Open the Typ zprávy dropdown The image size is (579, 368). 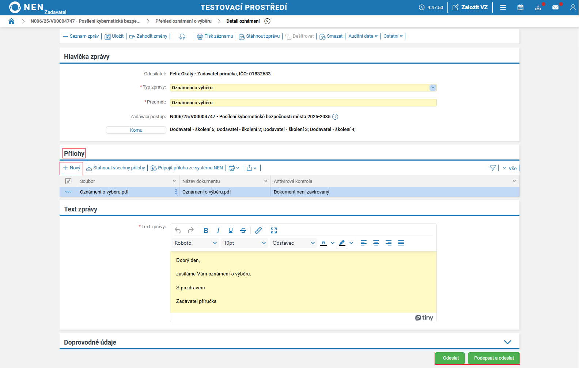tap(433, 87)
